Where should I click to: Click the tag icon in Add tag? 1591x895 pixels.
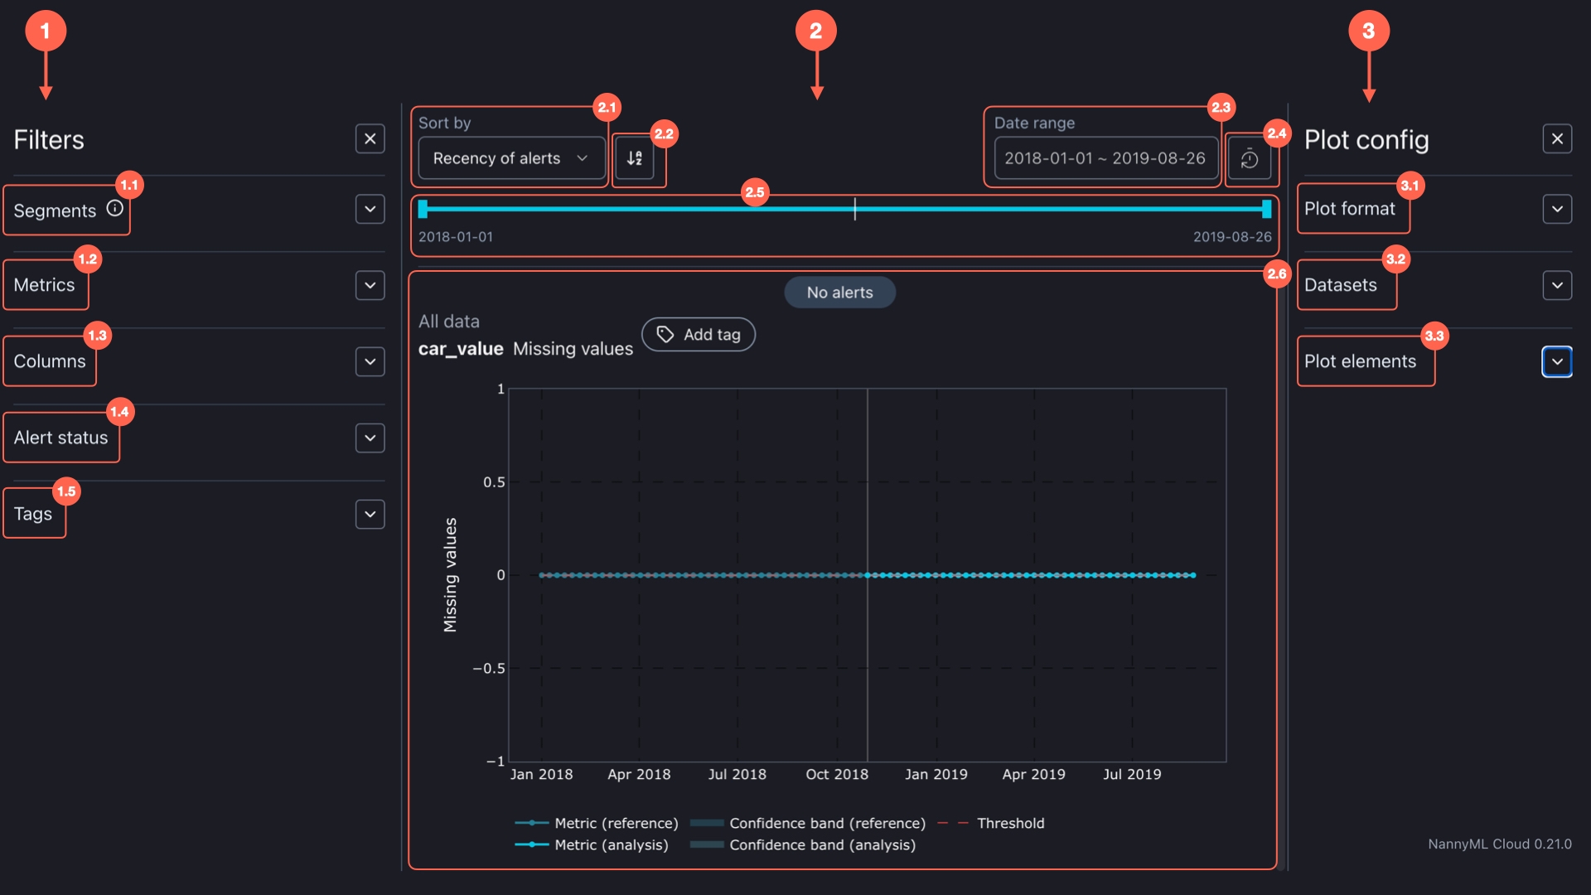665,334
